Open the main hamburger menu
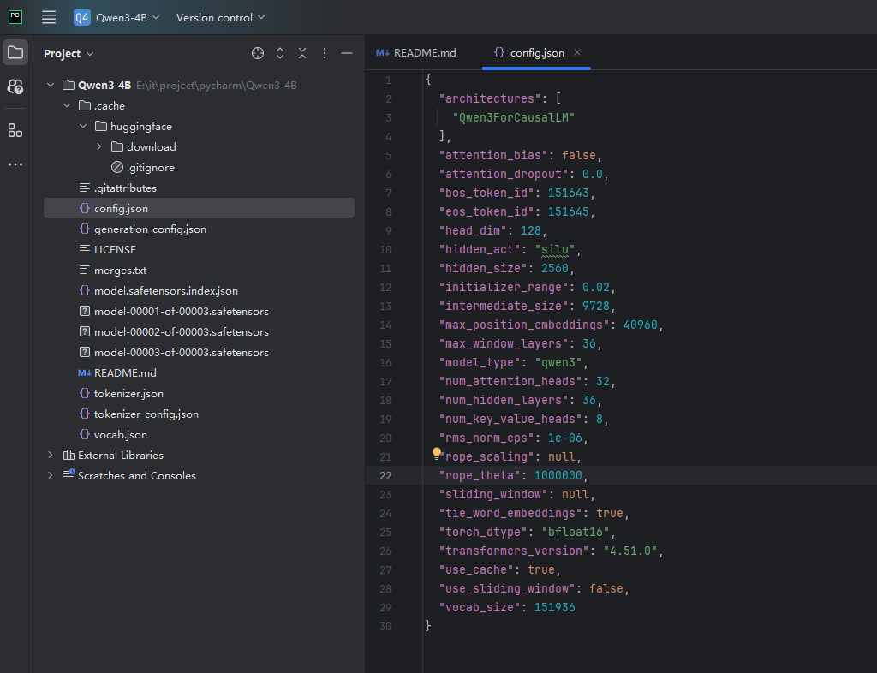Image resolution: width=877 pixels, height=673 pixels. click(x=49, y=17)
